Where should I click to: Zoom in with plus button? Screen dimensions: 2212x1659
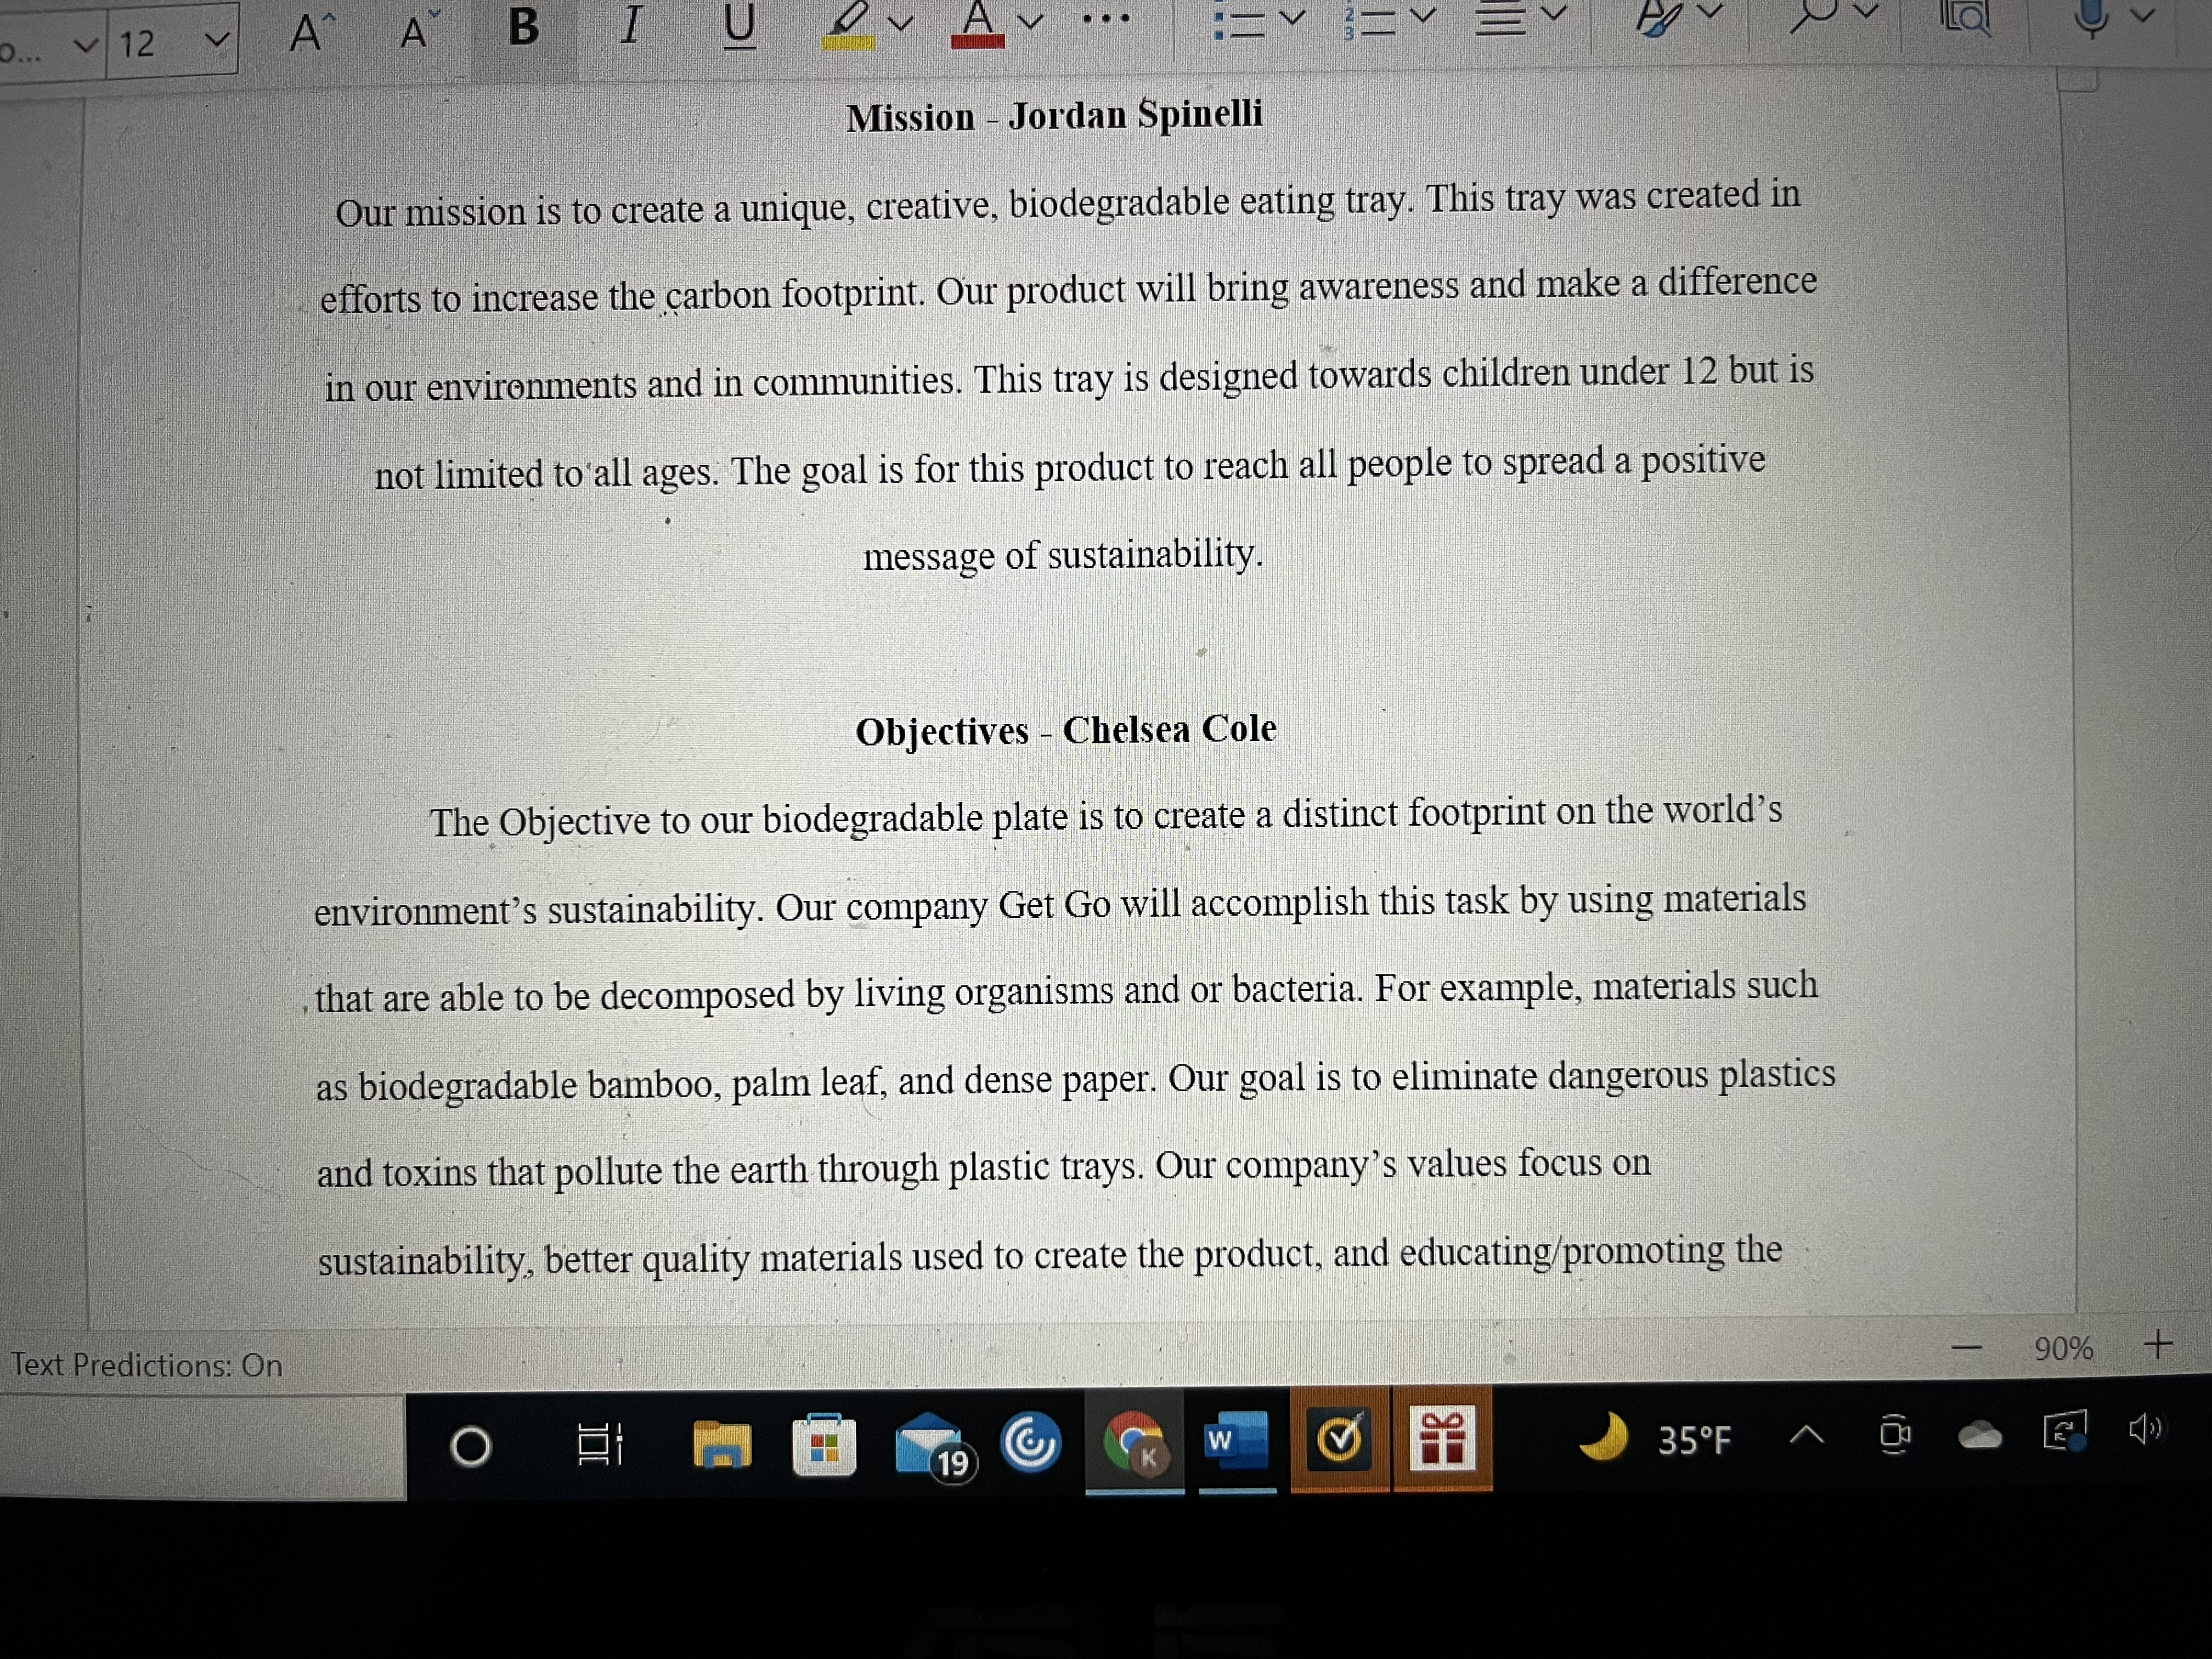[2158, 1344]
